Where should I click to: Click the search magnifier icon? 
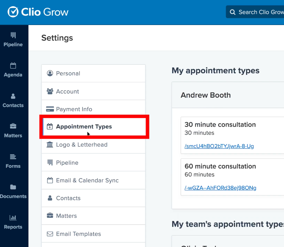[232, 12]
